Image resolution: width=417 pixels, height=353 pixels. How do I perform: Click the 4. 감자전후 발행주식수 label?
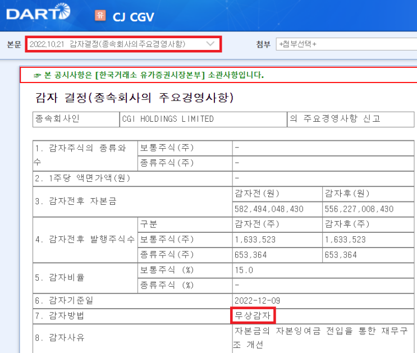coord(85,240)
